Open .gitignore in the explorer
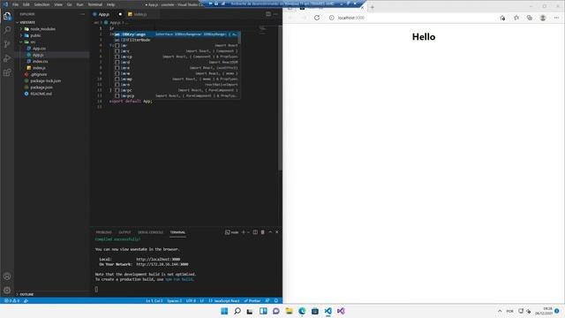This screenshot has width=565, height=318. (x=39, y=74)
